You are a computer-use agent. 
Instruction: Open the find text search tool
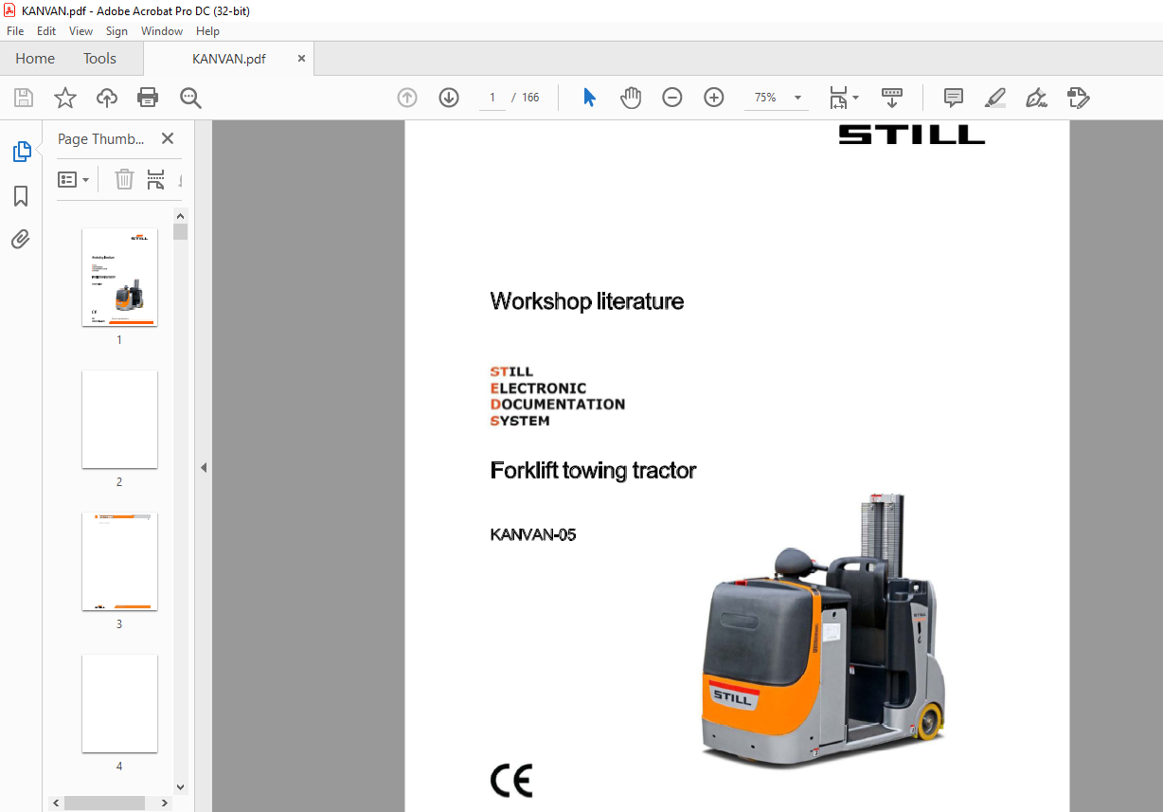[190, 98]
